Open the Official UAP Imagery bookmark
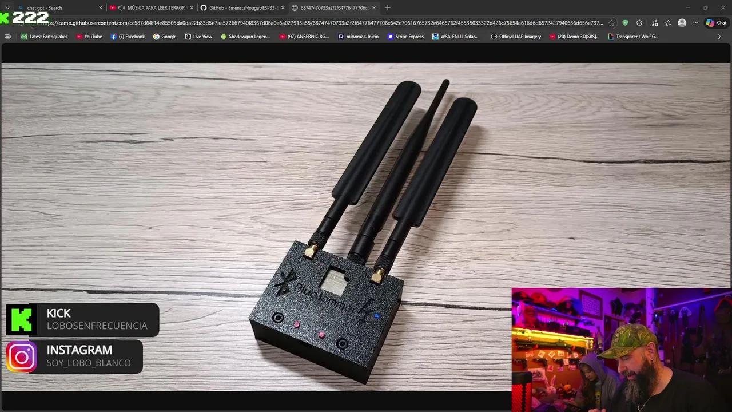The image size is (732, 412). click(x=516, y=37)
